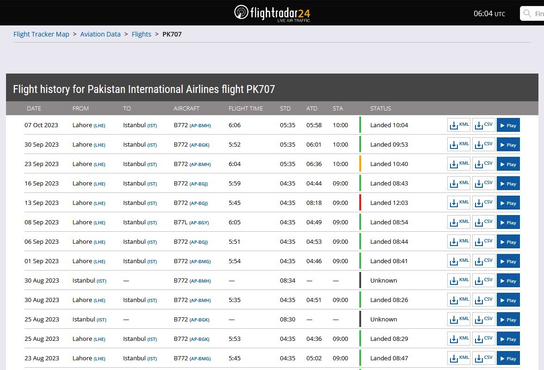Download CSV for 08 Sep 2023 flight

tap(484, 222)
